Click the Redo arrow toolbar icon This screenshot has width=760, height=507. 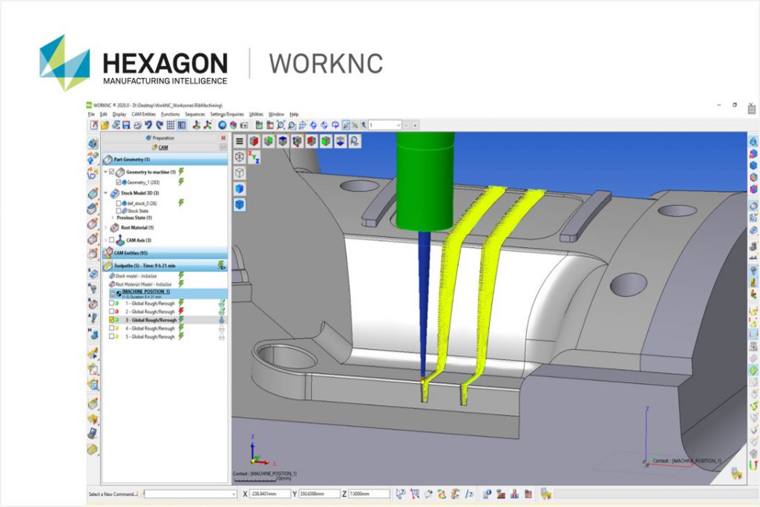pyautogui.click(x=159, y=125)
